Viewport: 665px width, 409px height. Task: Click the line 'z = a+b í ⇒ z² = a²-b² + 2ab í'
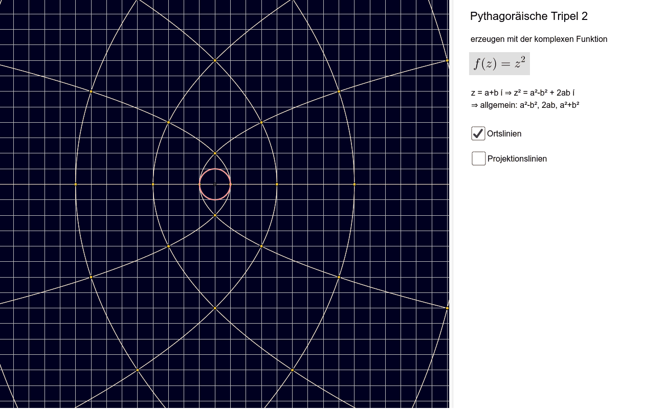[523, 93]
